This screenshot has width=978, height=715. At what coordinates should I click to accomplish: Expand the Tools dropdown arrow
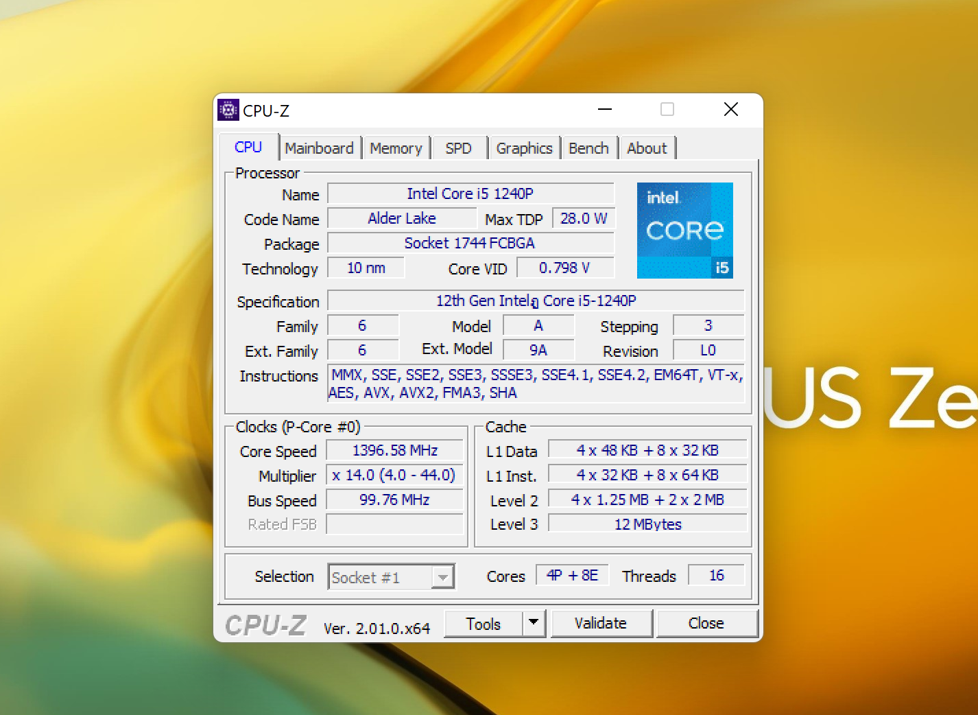pyautogui.click(x=534, y=624)
